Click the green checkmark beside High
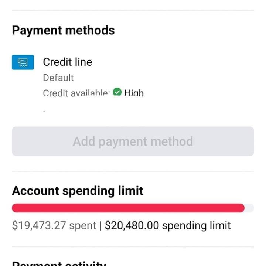This screenshot has width=266, height=266. (117, 92)
